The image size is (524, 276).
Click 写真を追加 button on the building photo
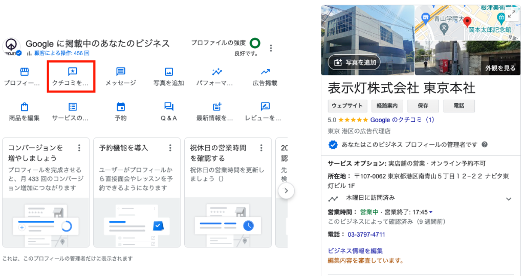tap(354, 62)
